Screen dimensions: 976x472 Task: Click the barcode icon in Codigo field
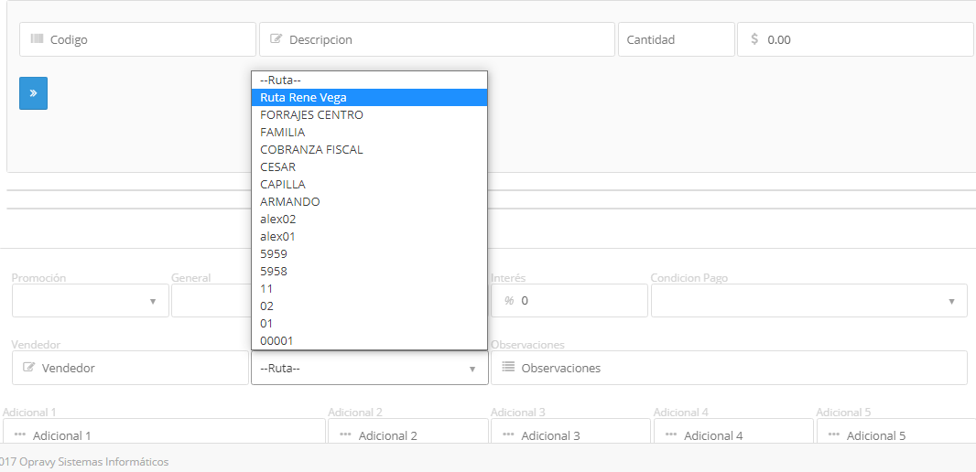37,39
